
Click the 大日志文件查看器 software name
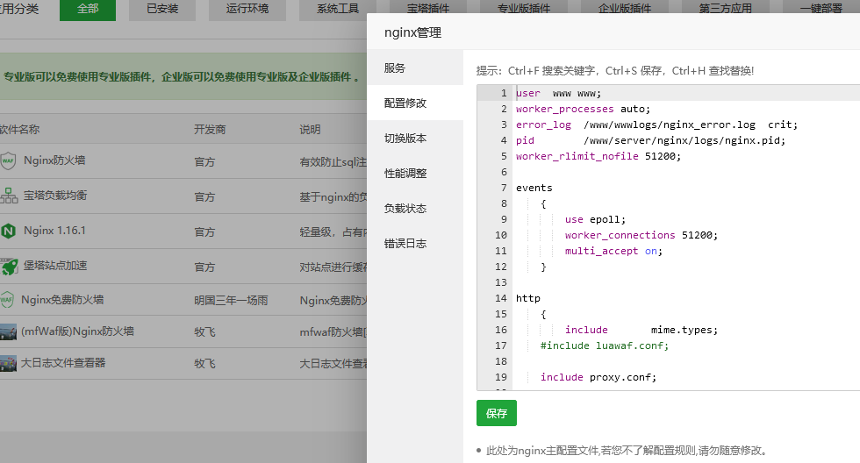(63, 363)
